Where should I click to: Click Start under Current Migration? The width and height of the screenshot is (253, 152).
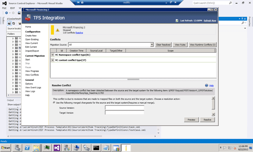point(27,60)
